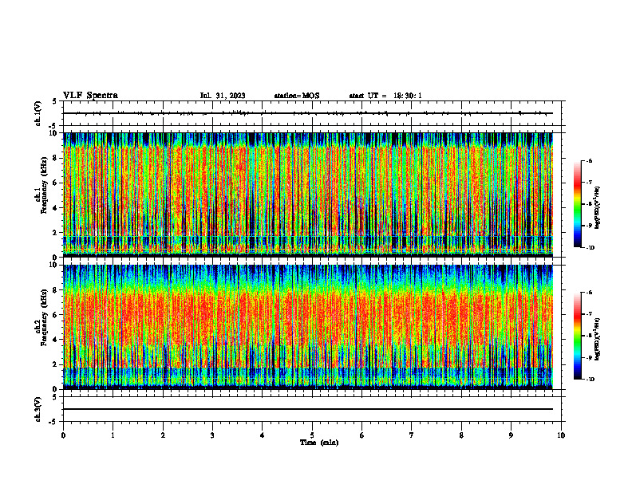
Task: Click the "1" tick label on the time axis
Action: click(113, 435)
